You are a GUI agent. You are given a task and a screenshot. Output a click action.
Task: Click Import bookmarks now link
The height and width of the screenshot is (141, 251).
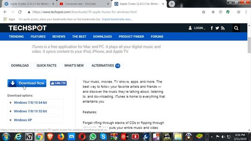(x=117, y=19)
